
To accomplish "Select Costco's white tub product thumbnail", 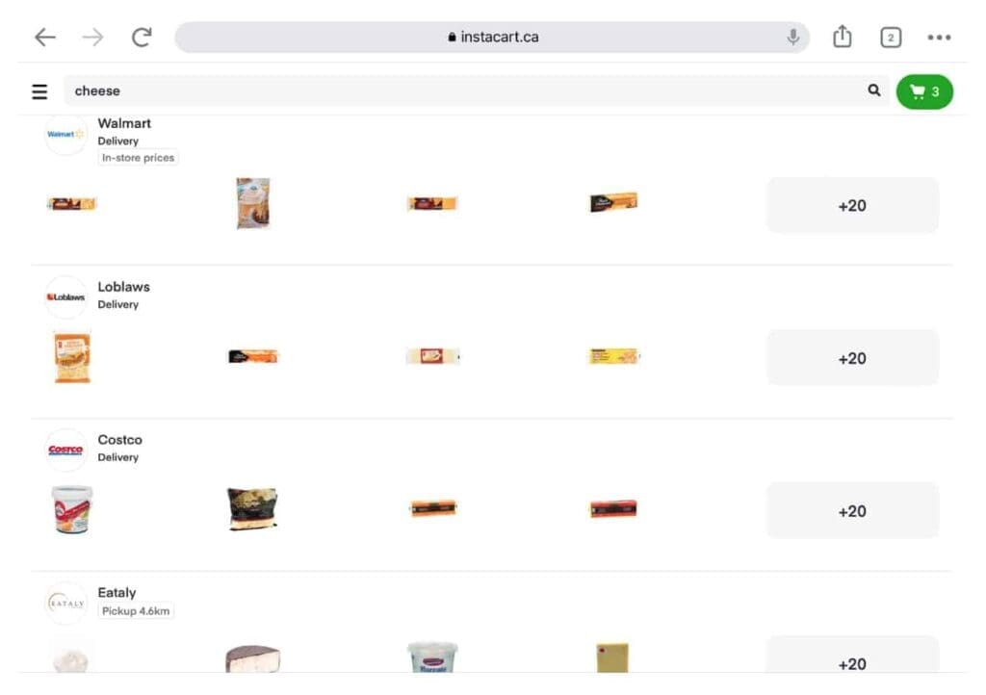I will (x=71, y=509).
